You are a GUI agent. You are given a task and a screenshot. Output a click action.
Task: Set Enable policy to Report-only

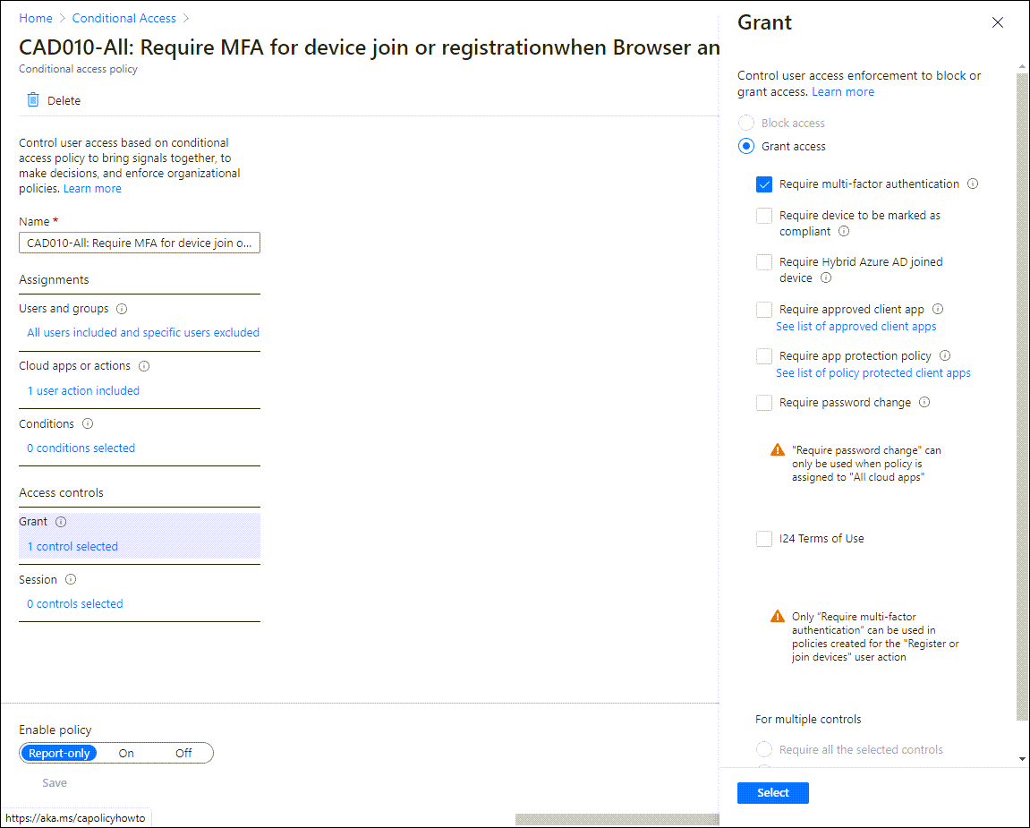point(59,753)
